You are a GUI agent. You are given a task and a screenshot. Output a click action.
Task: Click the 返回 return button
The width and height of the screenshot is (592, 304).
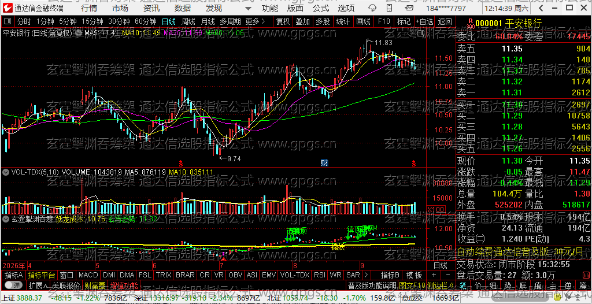click(x=445, y=21)
